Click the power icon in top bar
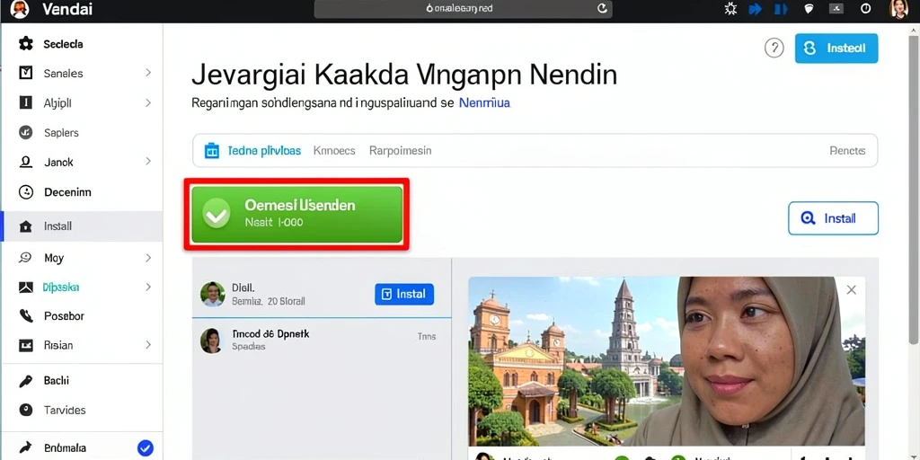 865,9
